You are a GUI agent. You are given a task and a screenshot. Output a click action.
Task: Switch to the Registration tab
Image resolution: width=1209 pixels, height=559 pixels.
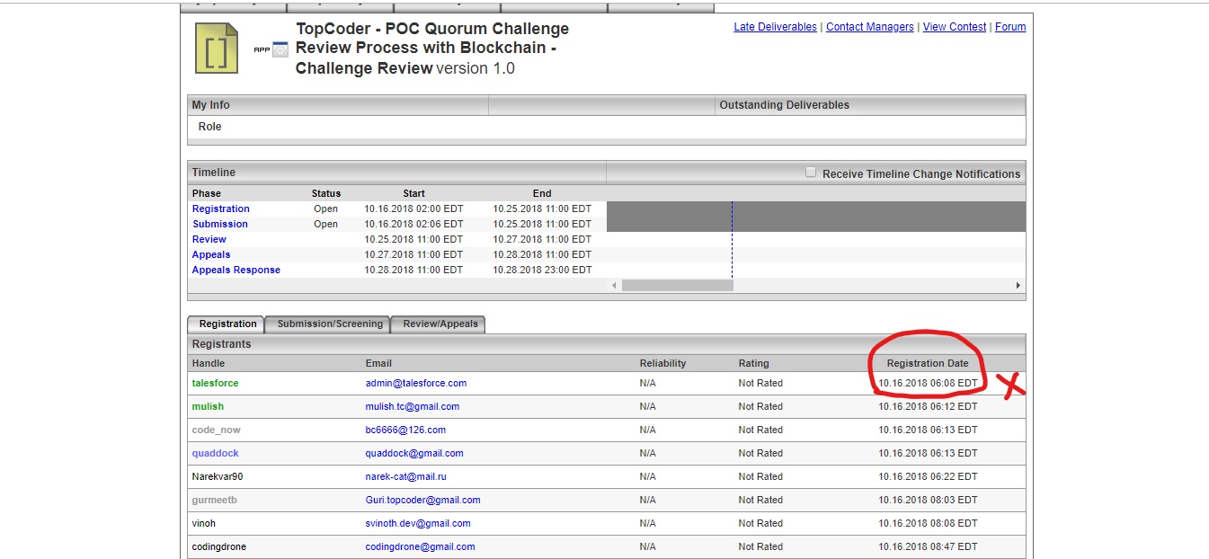[x=227, y=324]
